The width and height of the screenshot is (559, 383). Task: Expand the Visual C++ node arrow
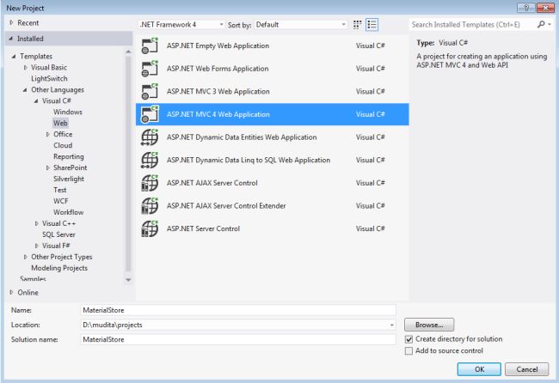pyautogui.click(x=36, y=223)
